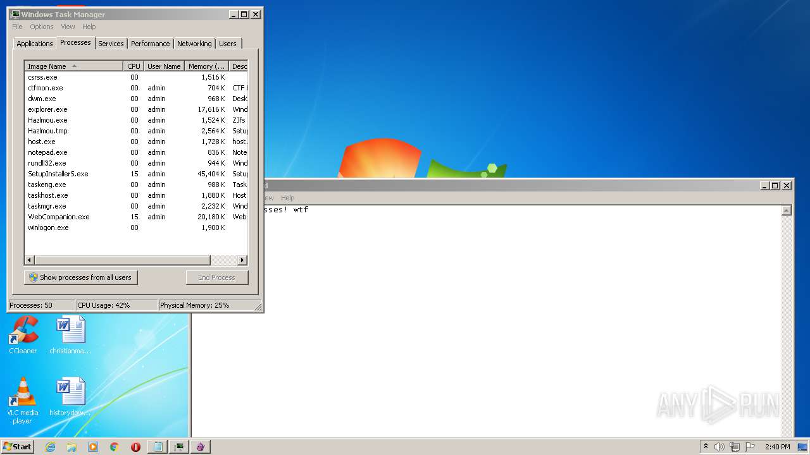Switch to the Networking tab
The width and height of the screenshot is (810, 455).
point(194,44)
